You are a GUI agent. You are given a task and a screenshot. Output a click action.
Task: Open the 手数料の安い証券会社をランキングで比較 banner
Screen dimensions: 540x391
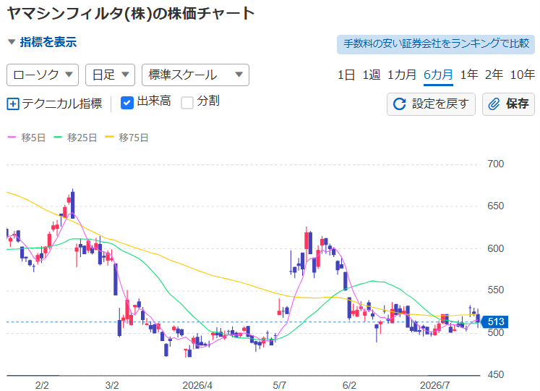point(436,44)
